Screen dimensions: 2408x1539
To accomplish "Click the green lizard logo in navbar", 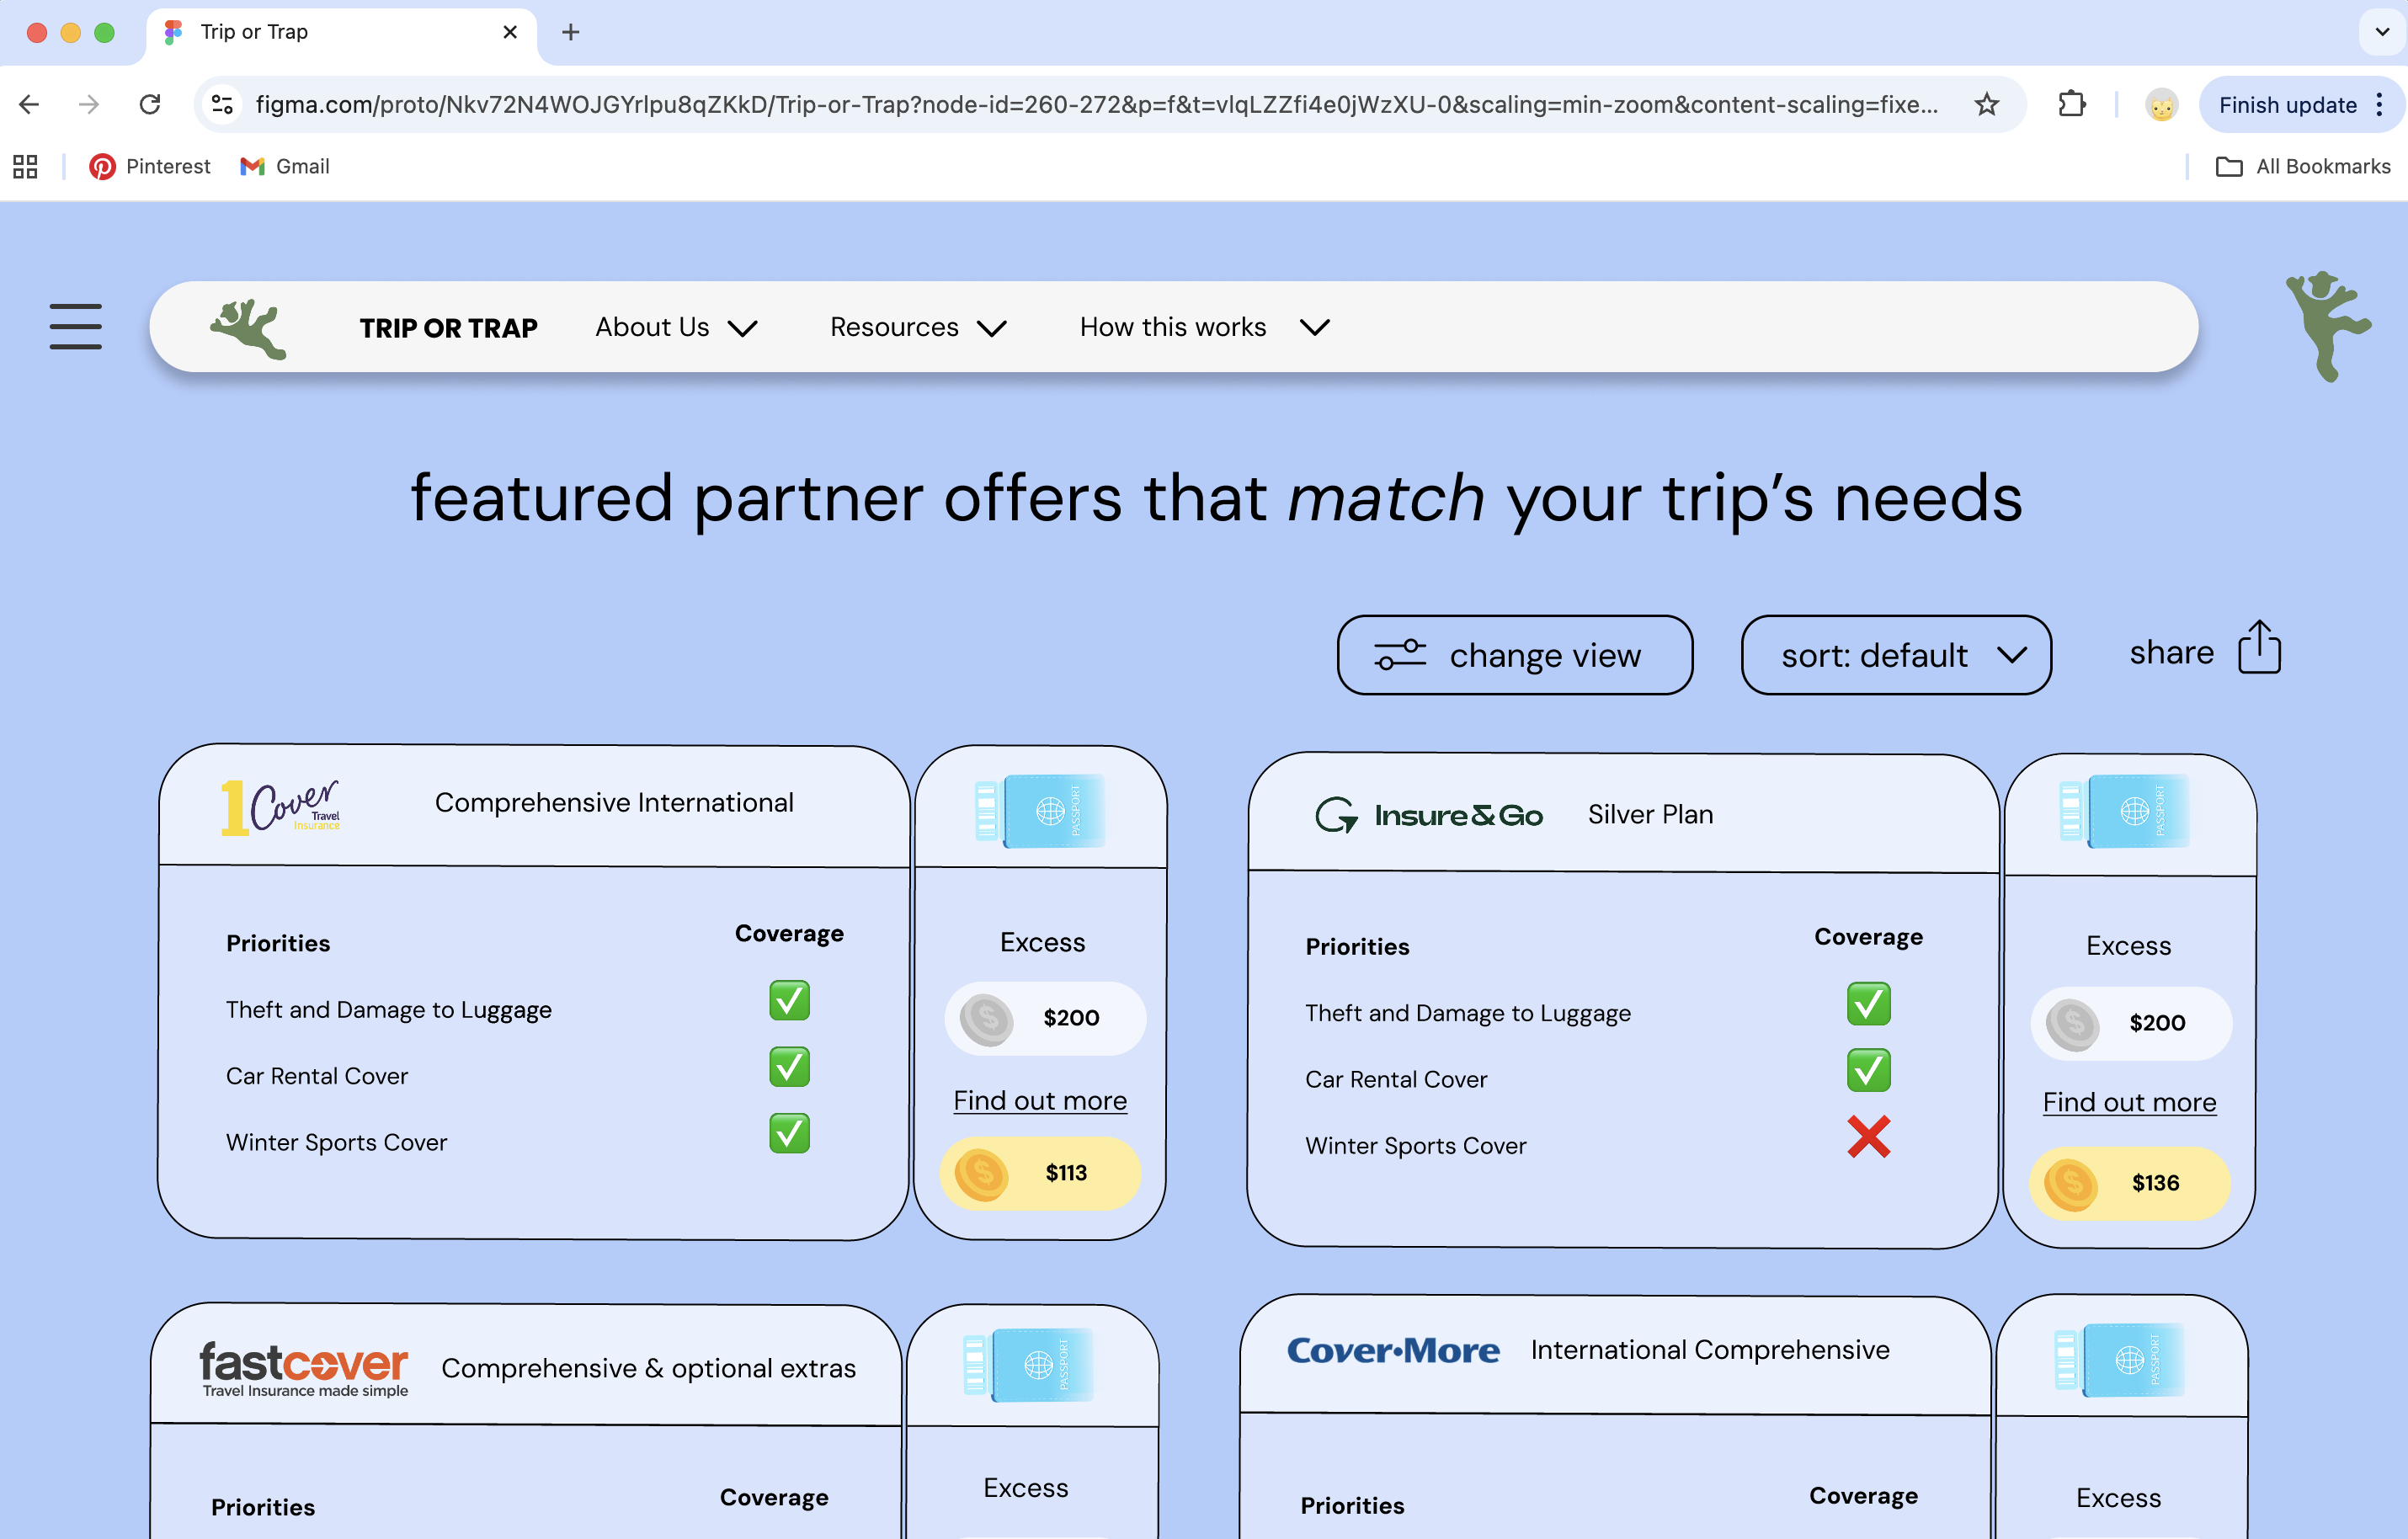I will point(248,328).
